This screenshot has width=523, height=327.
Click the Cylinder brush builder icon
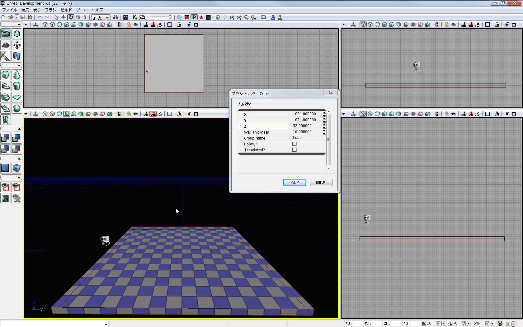pyautogui.click(x=17, y=86)
